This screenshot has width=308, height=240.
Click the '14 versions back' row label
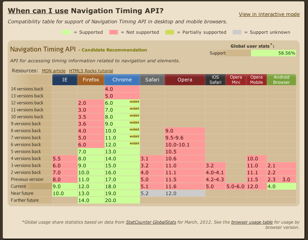coord(27,89)
